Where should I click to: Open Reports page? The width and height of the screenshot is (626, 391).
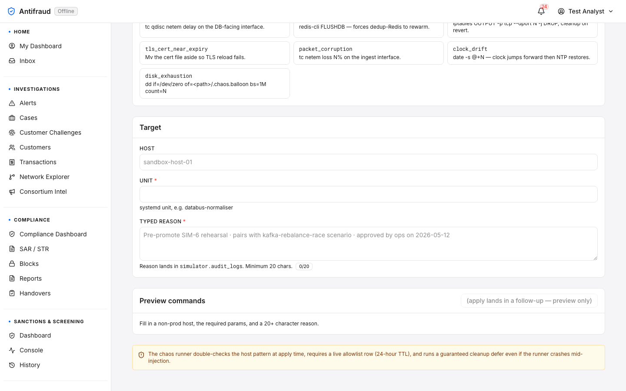[30, 278]
